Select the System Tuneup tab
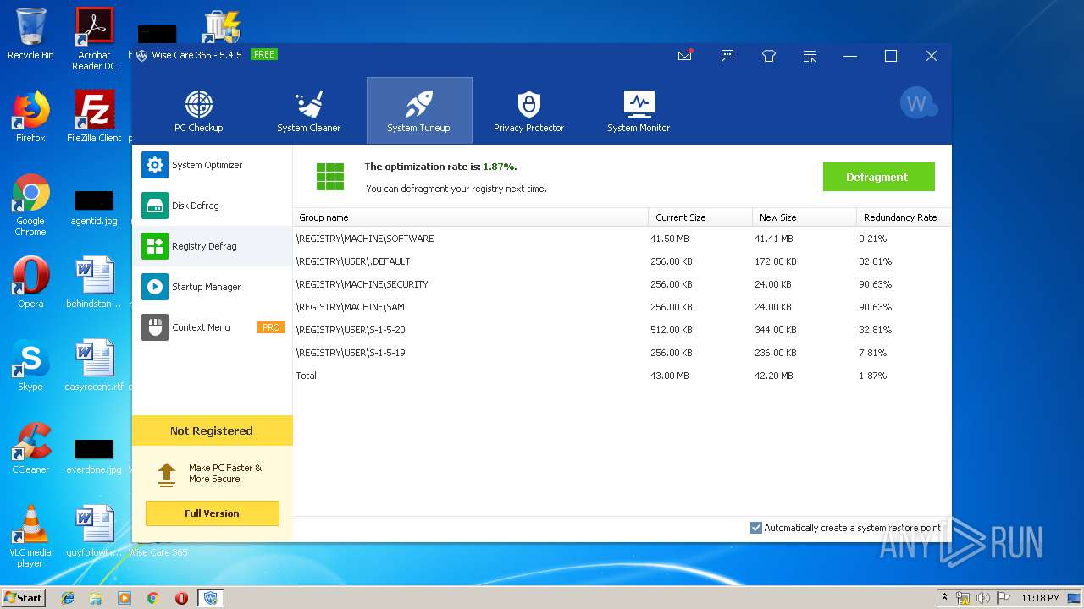This screenshot has height=609, width=1084. (x=419, y=111)
